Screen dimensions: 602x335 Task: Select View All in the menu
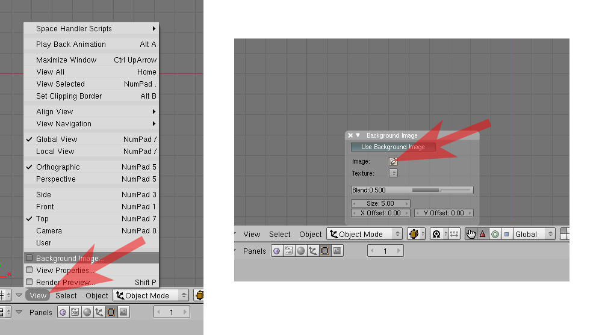click(x=92, y=72)
